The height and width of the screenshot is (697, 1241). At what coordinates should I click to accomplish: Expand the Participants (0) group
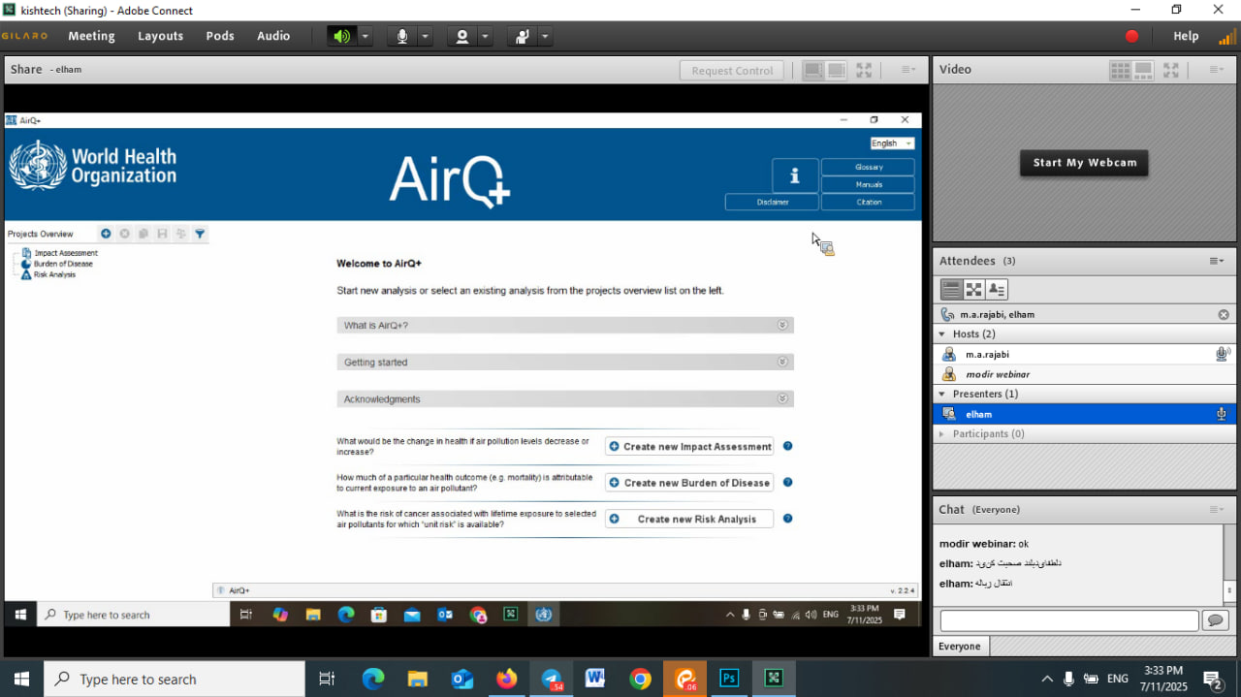click(941, 434)
